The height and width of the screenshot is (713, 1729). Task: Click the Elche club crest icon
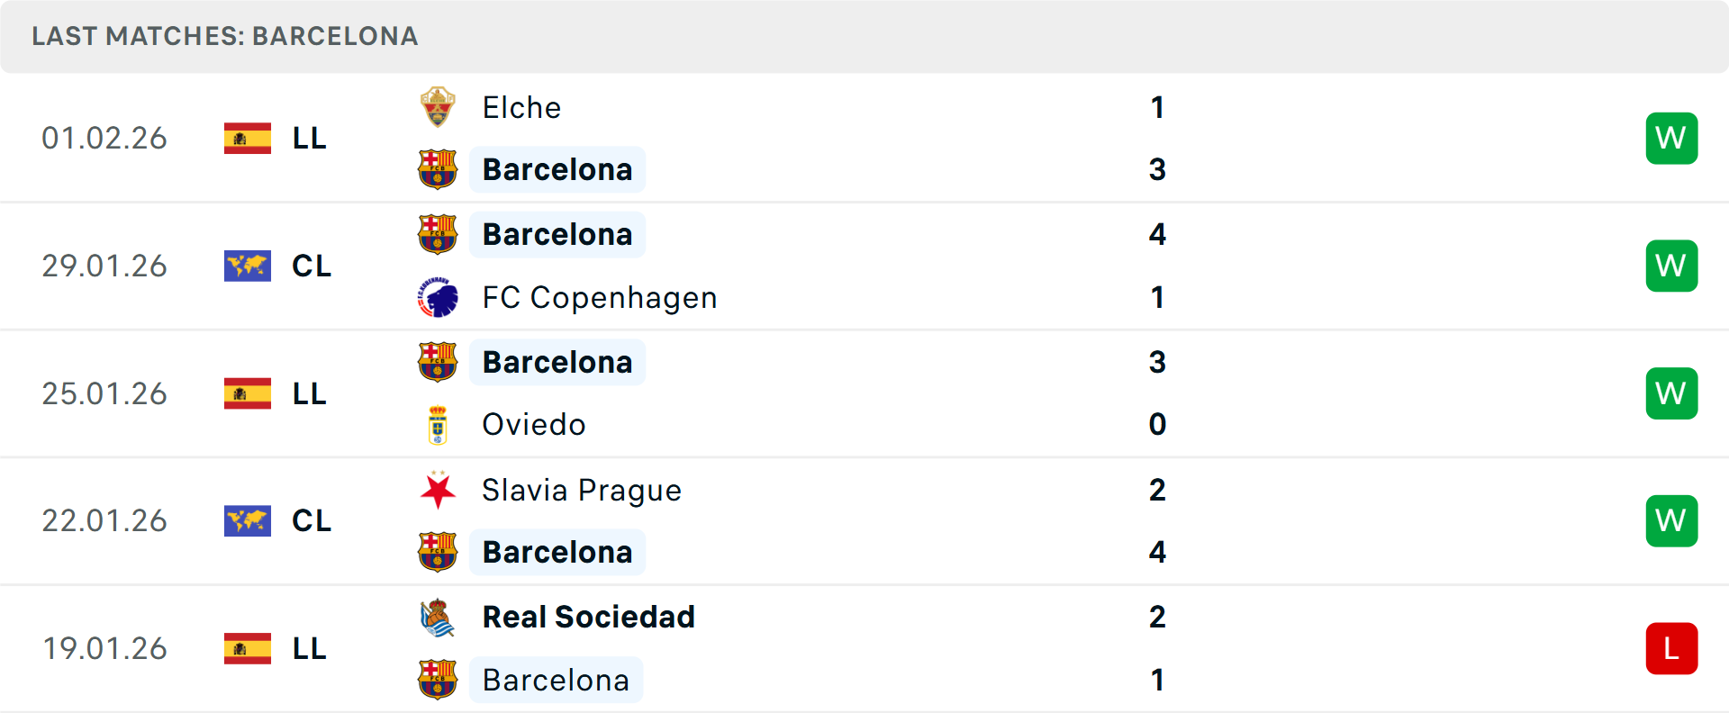438,107
